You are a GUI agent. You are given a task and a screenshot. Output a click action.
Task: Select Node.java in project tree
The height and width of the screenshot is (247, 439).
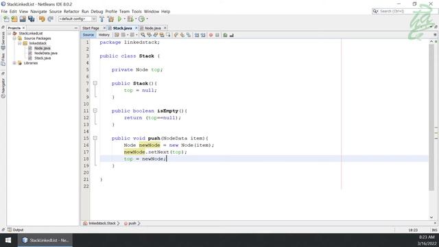(x=43, y=48)
